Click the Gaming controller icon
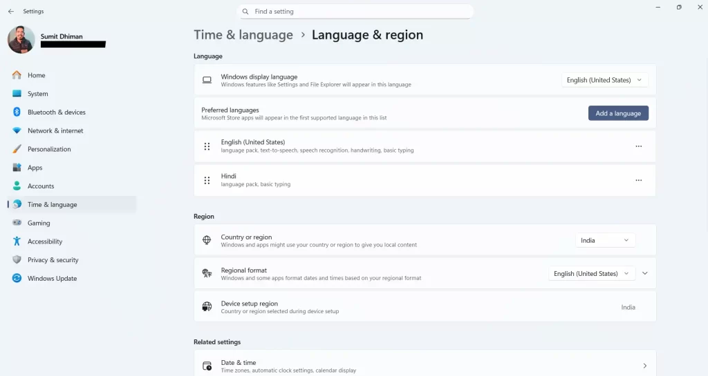708x376 pixels. click(x=17, y=223)
